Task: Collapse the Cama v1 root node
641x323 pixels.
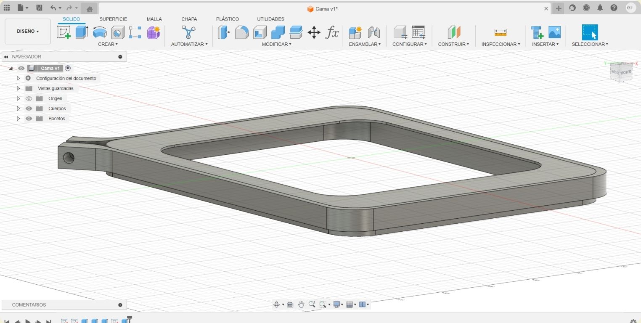Action: pos(11,68)
